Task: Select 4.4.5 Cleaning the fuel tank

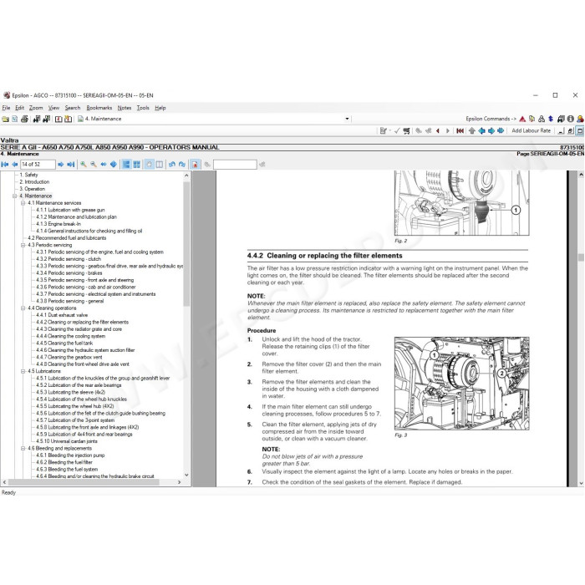Action: pos(64,343)
